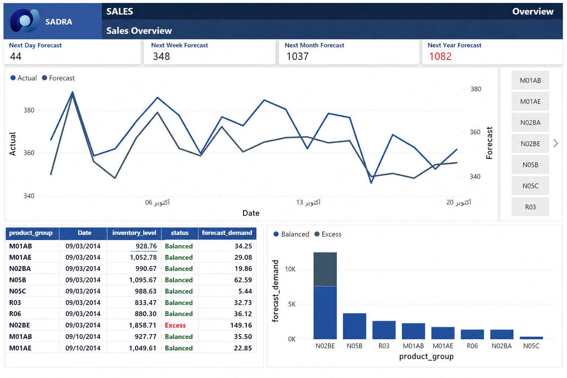Click the M01AE bar in the bar chart
The height and width of the screenshot is (378, 567).
tap(443, 333)
